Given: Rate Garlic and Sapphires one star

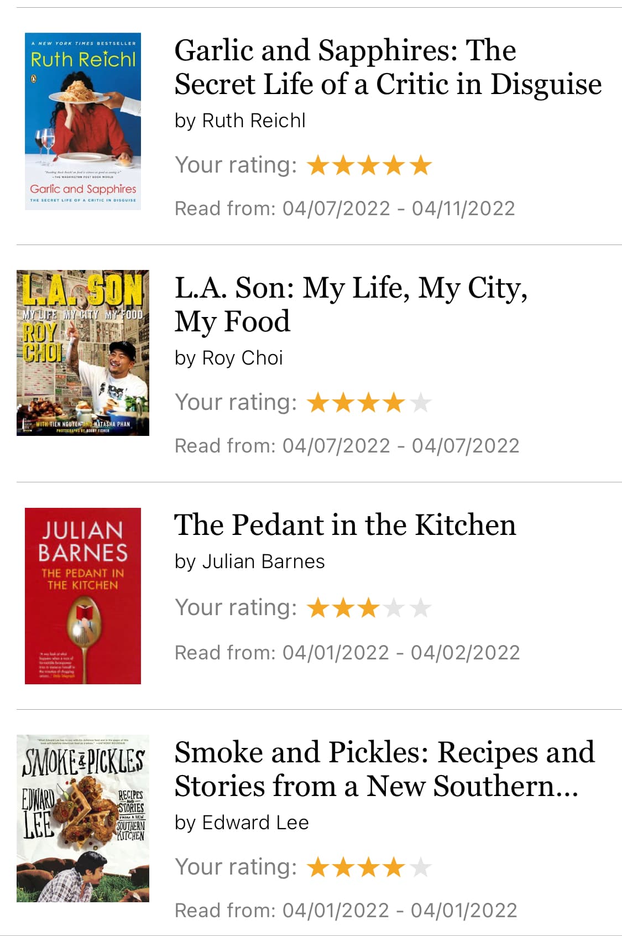Looking at the screenshot, I should pos(318,165).
